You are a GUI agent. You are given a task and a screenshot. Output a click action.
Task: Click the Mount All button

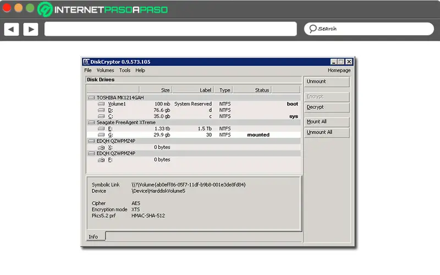pos(327,122)
